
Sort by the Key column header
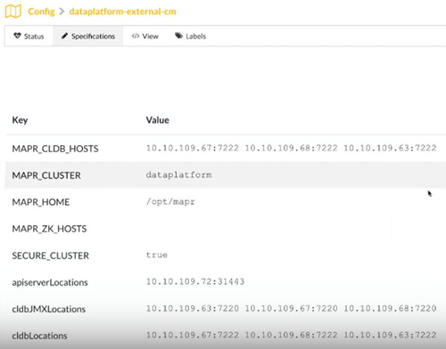[x=20, y=120]
